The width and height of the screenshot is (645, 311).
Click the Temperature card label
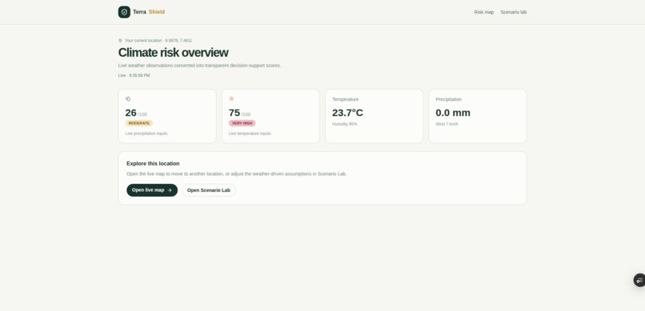point(346,99)
